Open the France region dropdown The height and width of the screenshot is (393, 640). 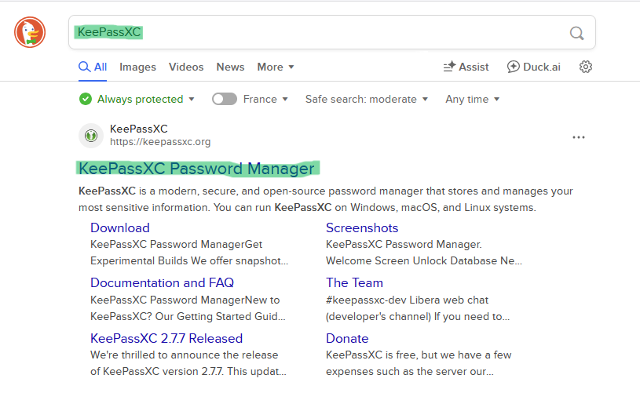pos(265,99)
